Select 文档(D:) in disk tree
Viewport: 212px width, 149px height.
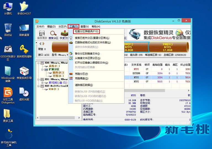58,76
